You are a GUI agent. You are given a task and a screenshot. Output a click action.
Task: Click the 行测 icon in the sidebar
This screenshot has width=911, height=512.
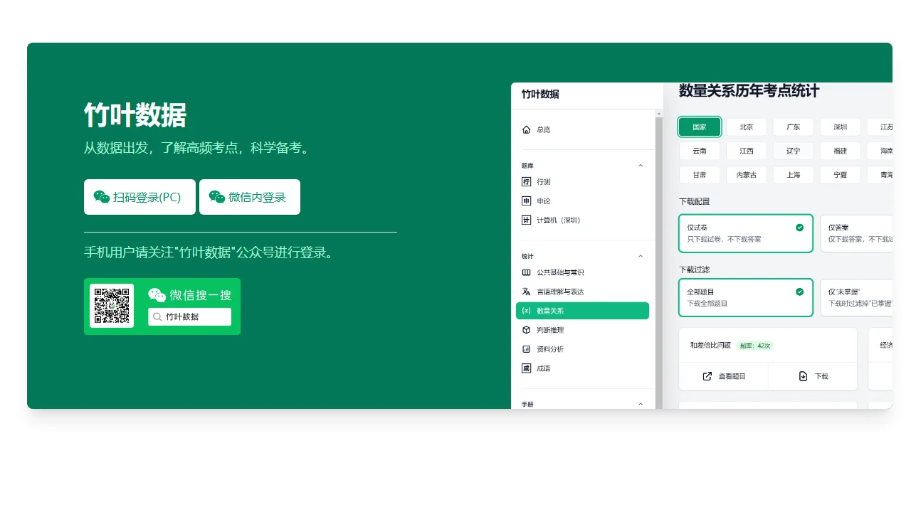pos(527,182)
